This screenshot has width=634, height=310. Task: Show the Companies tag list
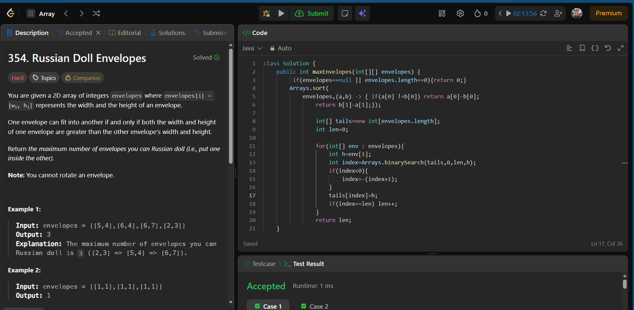[82, 78]
